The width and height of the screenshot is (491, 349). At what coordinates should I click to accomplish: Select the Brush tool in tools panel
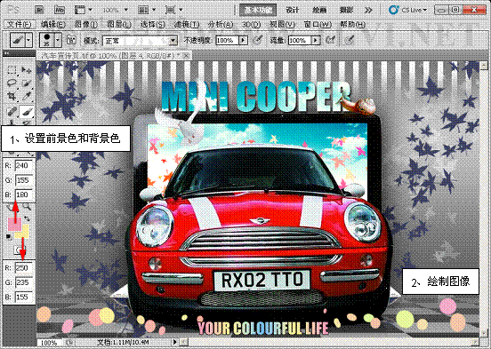pos(27,111)
